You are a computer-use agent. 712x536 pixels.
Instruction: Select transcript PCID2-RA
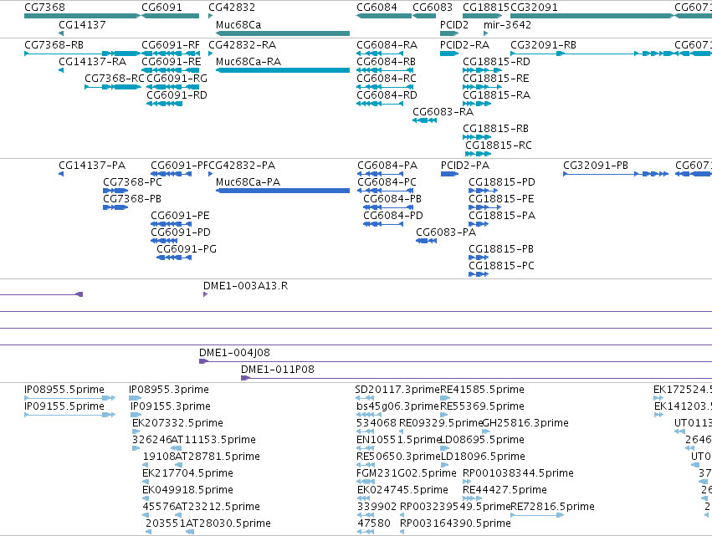pos(464,45)
